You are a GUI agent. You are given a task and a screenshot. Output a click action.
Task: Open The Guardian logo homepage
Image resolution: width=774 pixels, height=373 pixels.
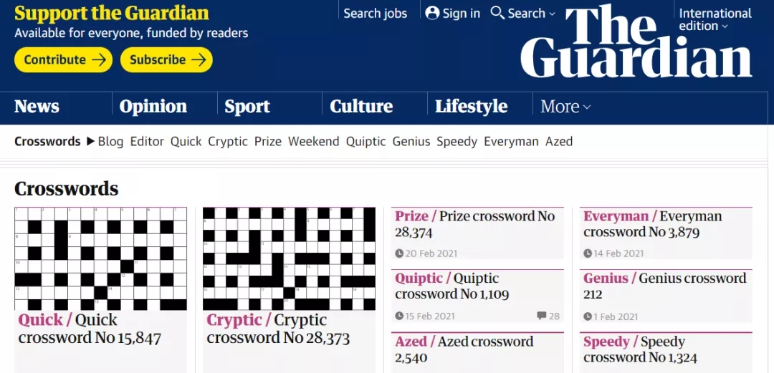point(636,43)
